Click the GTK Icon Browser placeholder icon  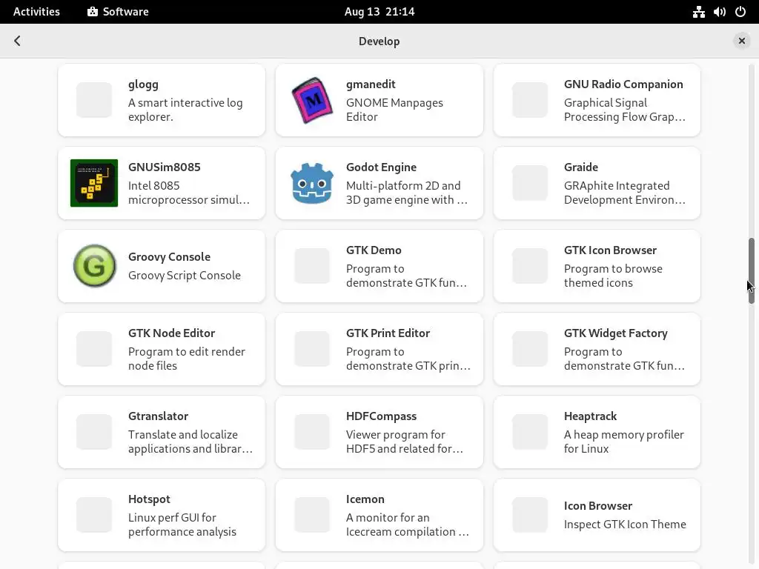530,266
